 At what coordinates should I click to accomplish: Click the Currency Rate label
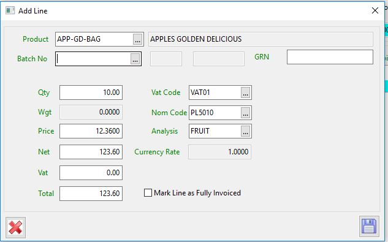pos(157,152)
